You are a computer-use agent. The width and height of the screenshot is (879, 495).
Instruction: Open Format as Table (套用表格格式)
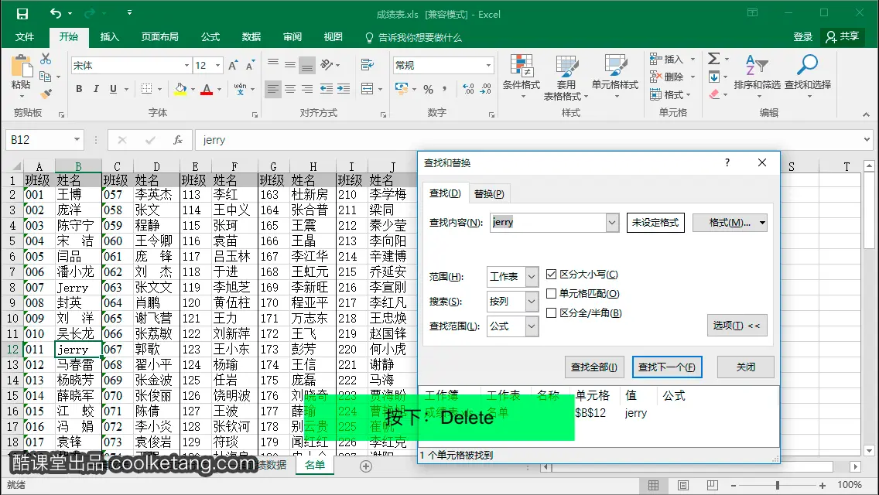click(566, 77)
